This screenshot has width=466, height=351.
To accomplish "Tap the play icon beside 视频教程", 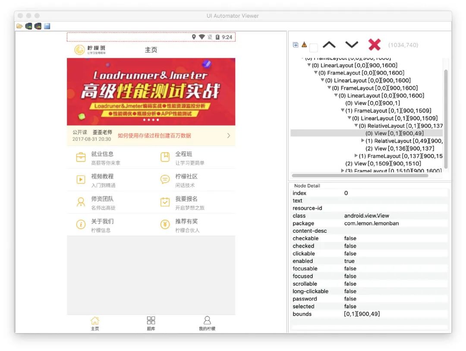I will (x=81, y=179).
